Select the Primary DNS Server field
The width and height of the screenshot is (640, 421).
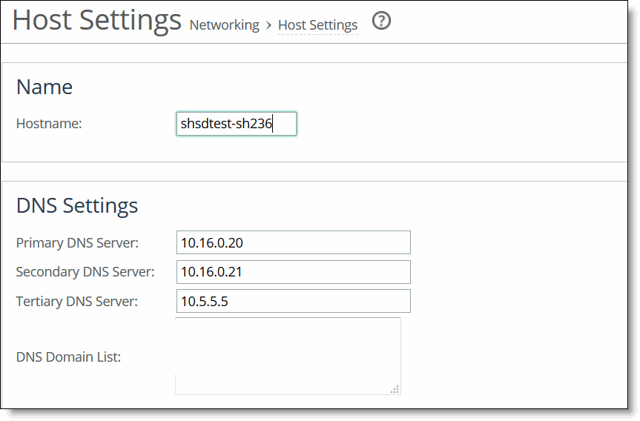coord(294,242)
